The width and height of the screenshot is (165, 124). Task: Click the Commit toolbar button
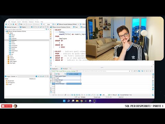pyautogui.click(x=29, y=24)
